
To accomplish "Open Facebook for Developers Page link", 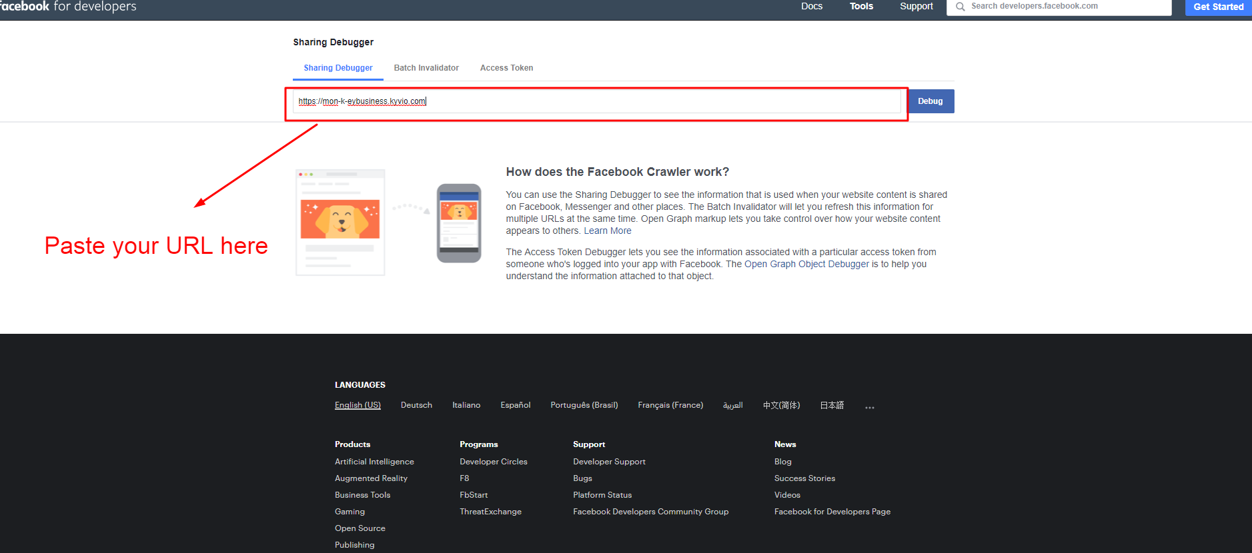I will (x=832, y=512).
